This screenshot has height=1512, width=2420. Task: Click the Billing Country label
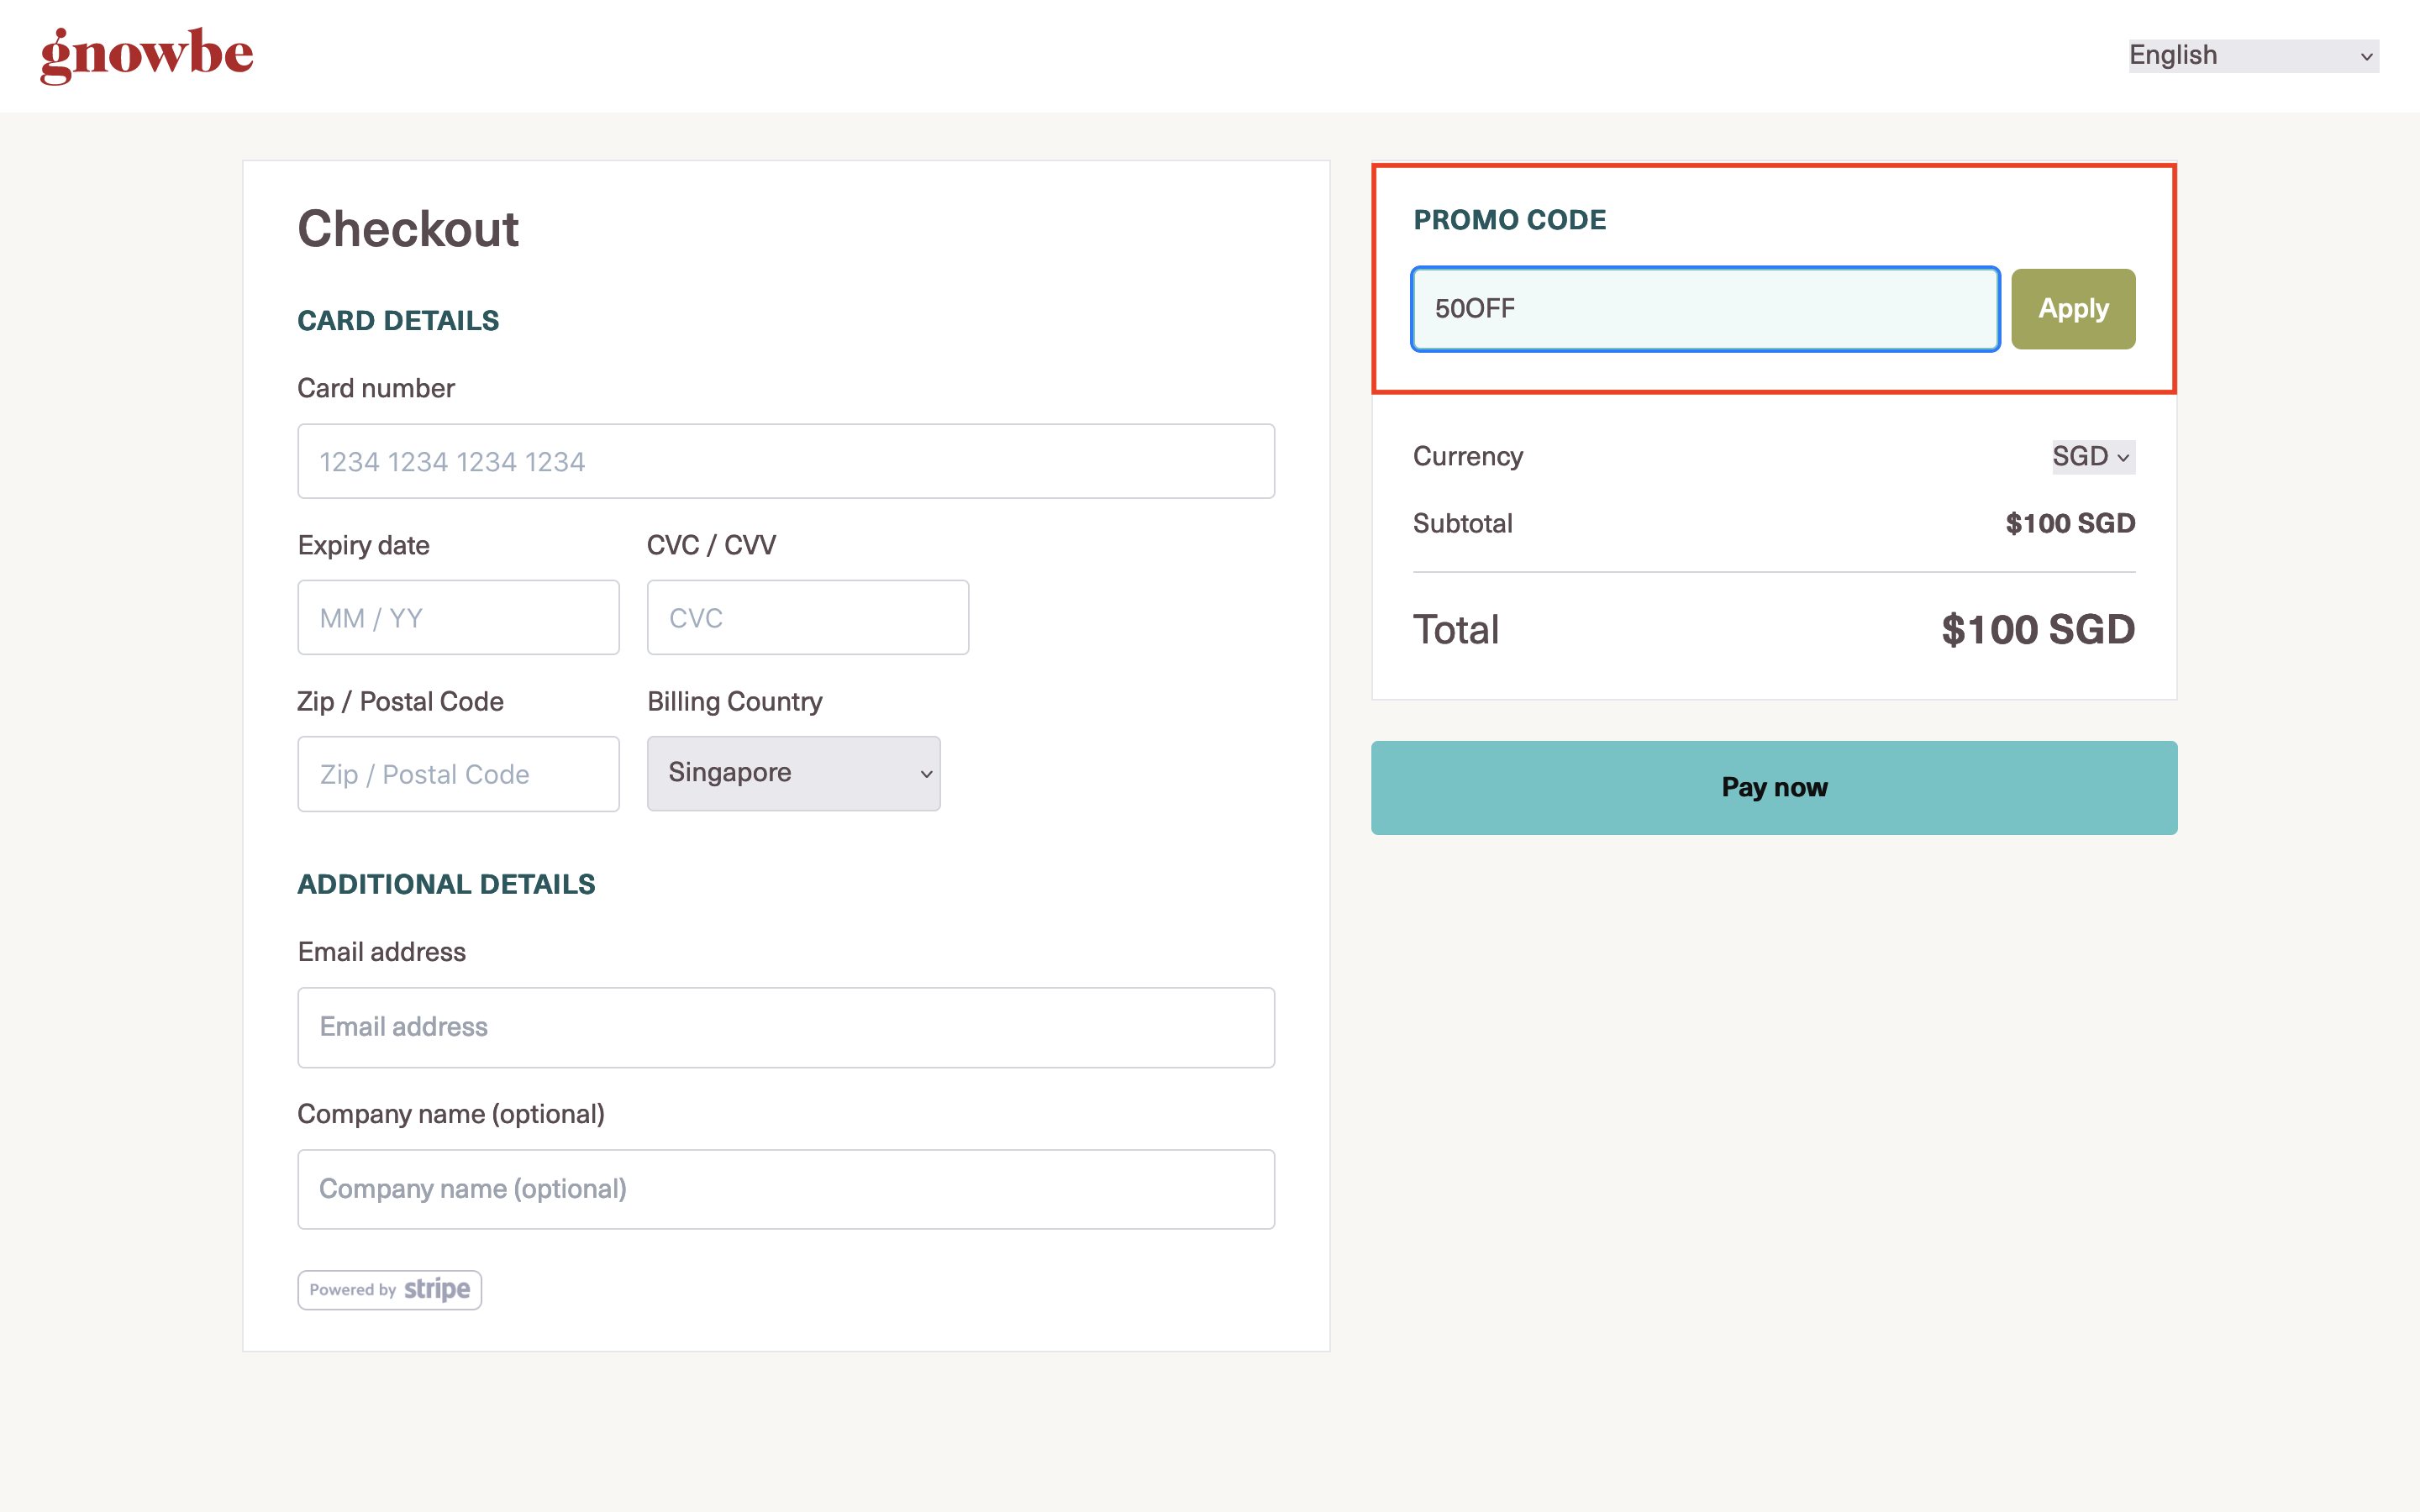(x=735, y=702)
